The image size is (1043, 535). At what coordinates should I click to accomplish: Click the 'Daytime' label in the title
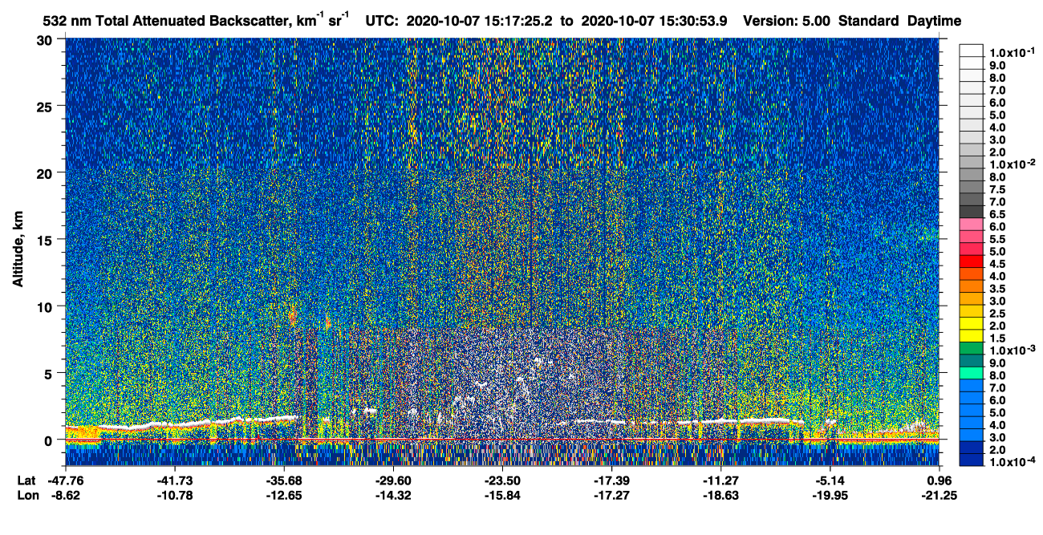[x=934, y=21]
